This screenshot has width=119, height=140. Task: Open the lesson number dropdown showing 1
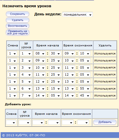coord(26,53)
